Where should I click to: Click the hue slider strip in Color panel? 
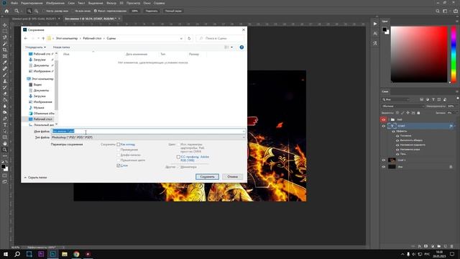[454, 55]
